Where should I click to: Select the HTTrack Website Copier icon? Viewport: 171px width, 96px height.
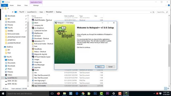point(33,57)
